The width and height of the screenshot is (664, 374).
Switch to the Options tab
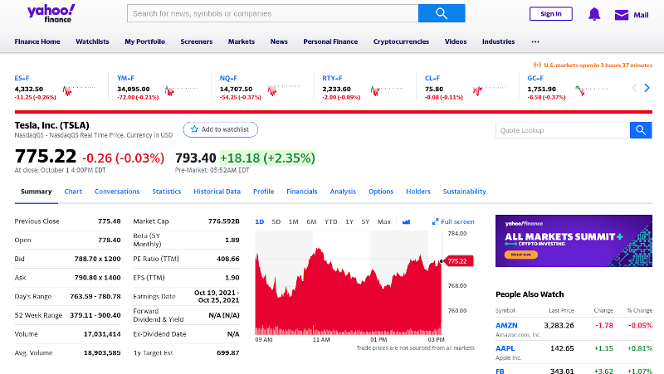click(381, 192)
